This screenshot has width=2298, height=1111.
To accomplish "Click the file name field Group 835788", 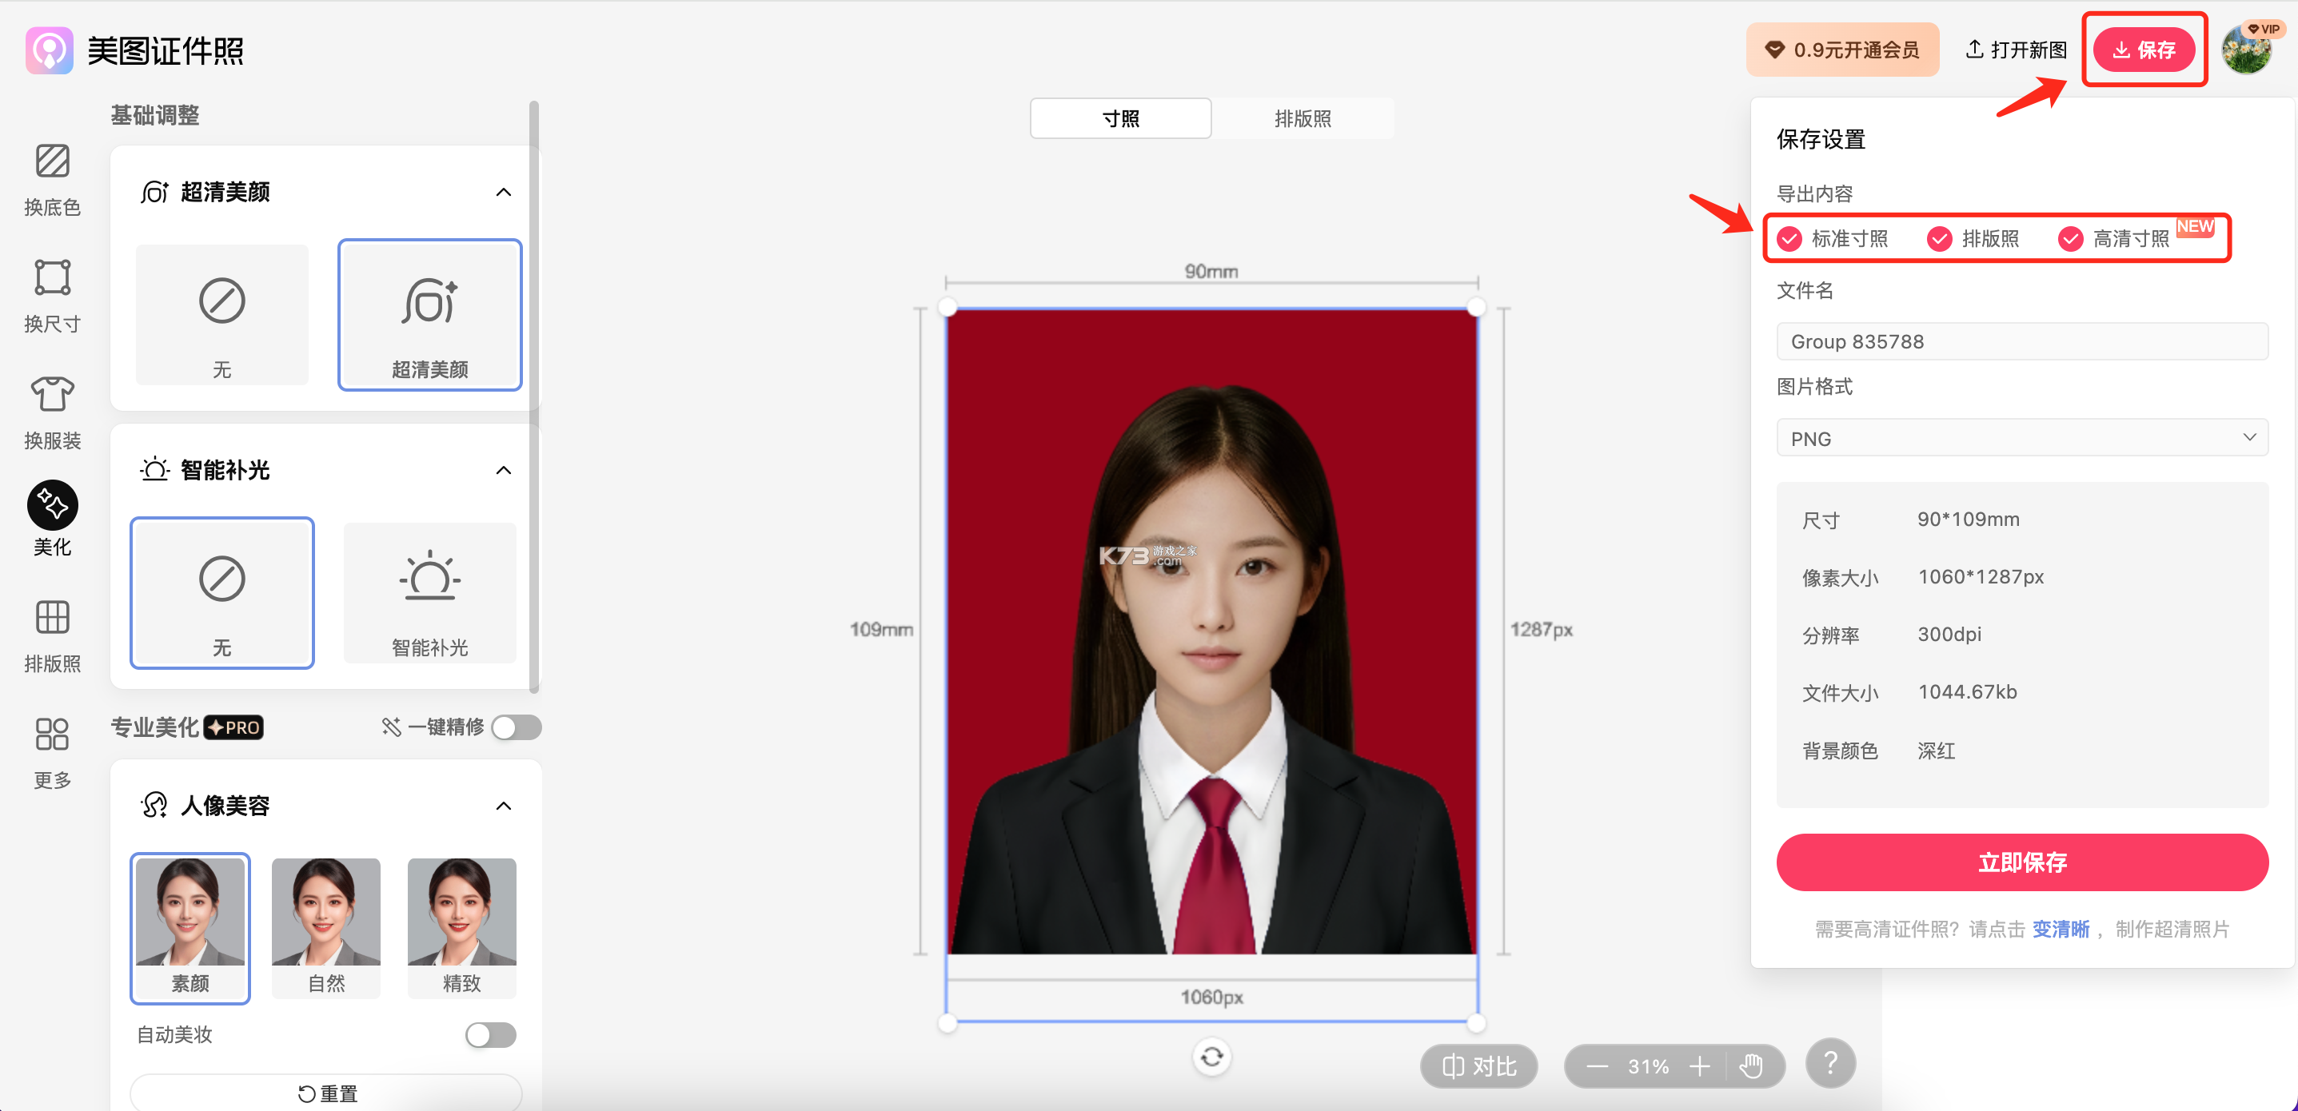I will (2022, 341).
